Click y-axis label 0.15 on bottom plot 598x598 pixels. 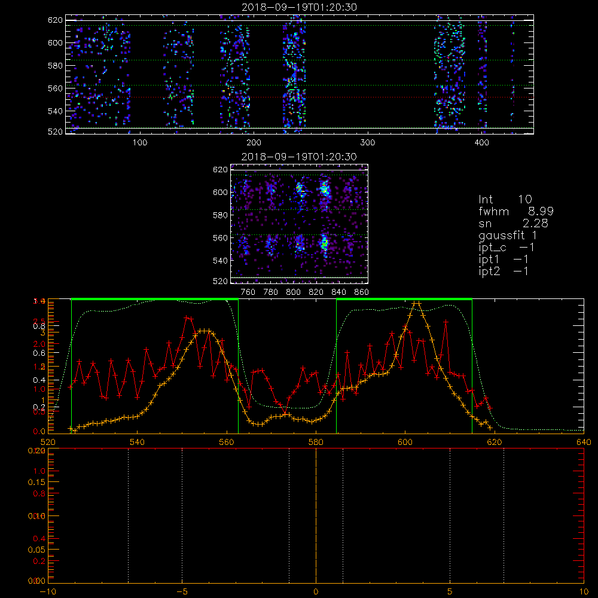(x=37, y=483)
